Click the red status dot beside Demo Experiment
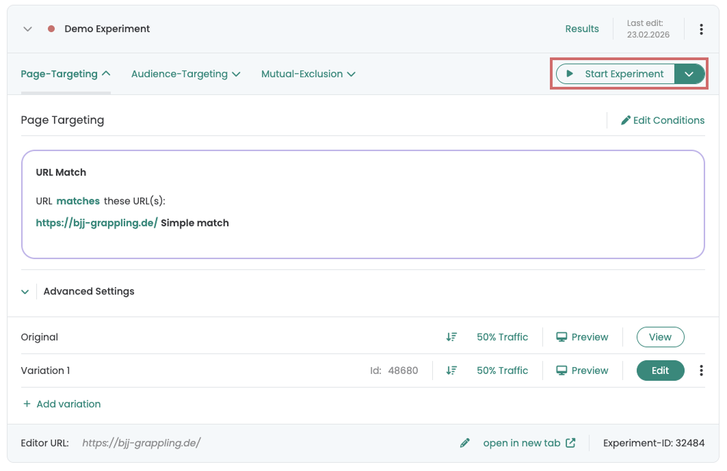 pyautogui.click(x=51, y=29)
